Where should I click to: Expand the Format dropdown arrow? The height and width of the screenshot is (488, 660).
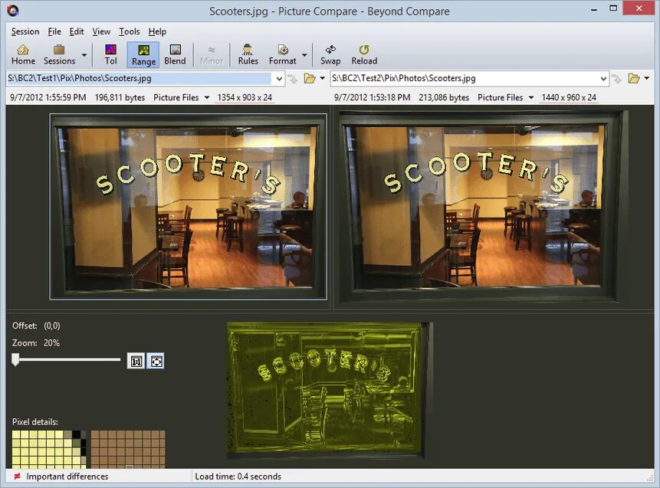(304, 54)
